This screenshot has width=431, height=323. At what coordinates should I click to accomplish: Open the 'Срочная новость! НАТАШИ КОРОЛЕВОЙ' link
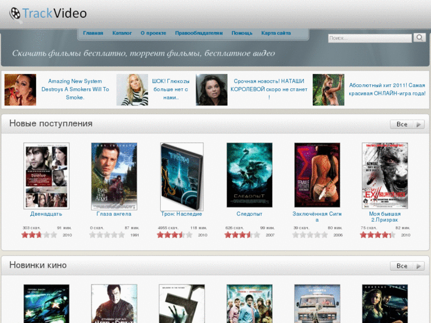click(269, 89)
